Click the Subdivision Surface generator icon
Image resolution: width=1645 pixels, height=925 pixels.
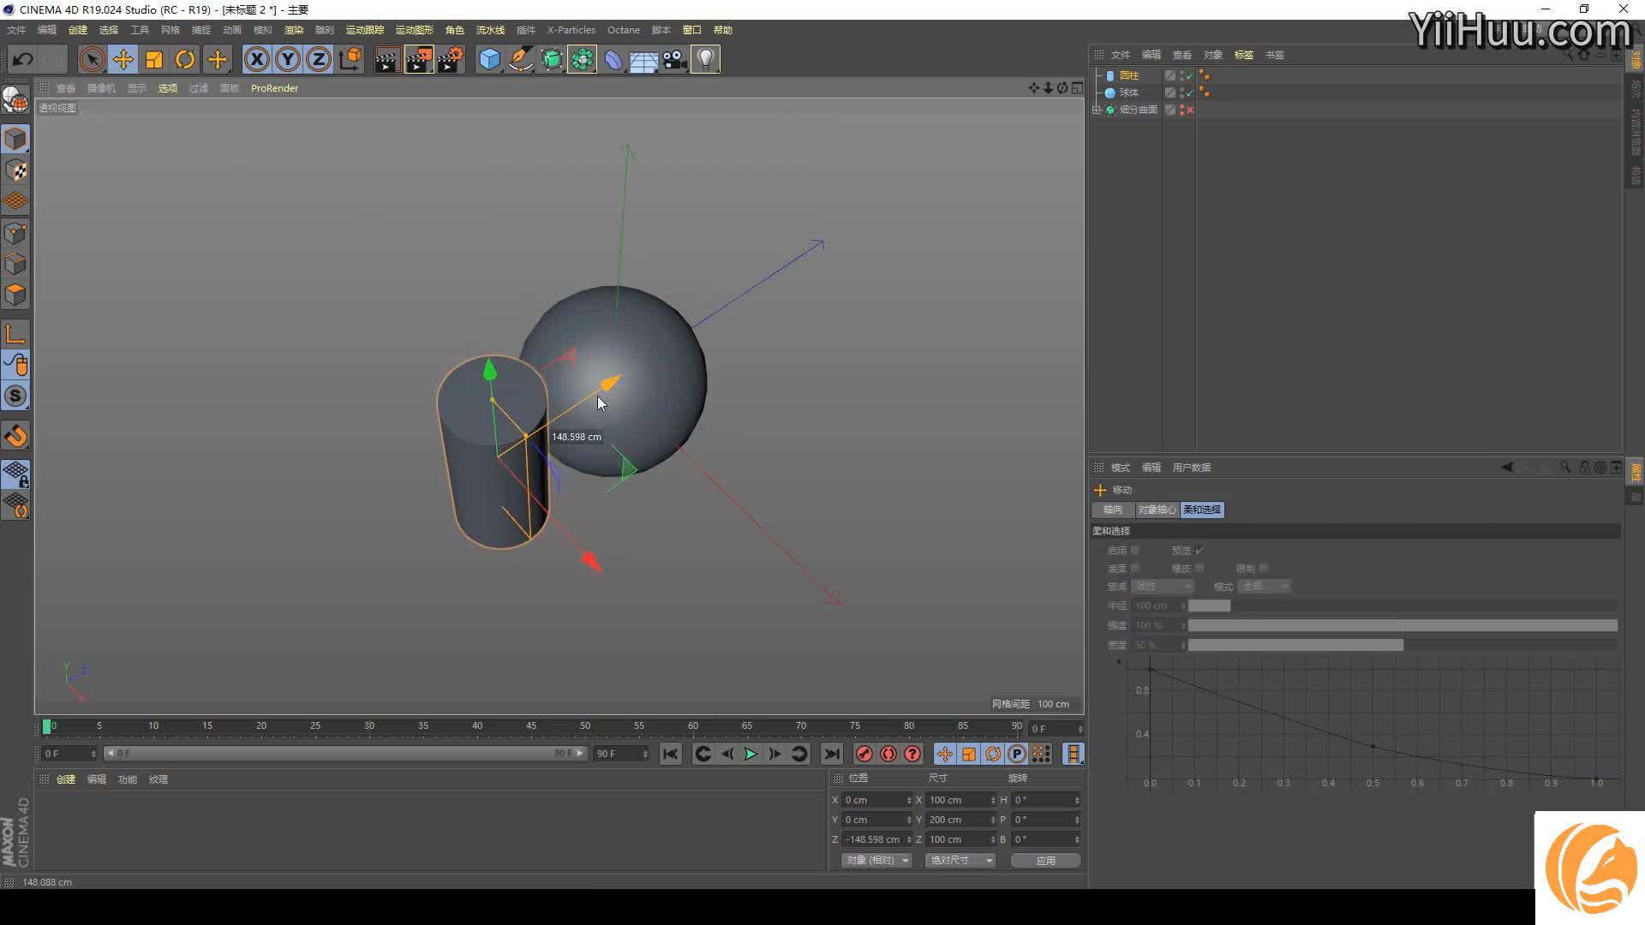coord(551,59)
